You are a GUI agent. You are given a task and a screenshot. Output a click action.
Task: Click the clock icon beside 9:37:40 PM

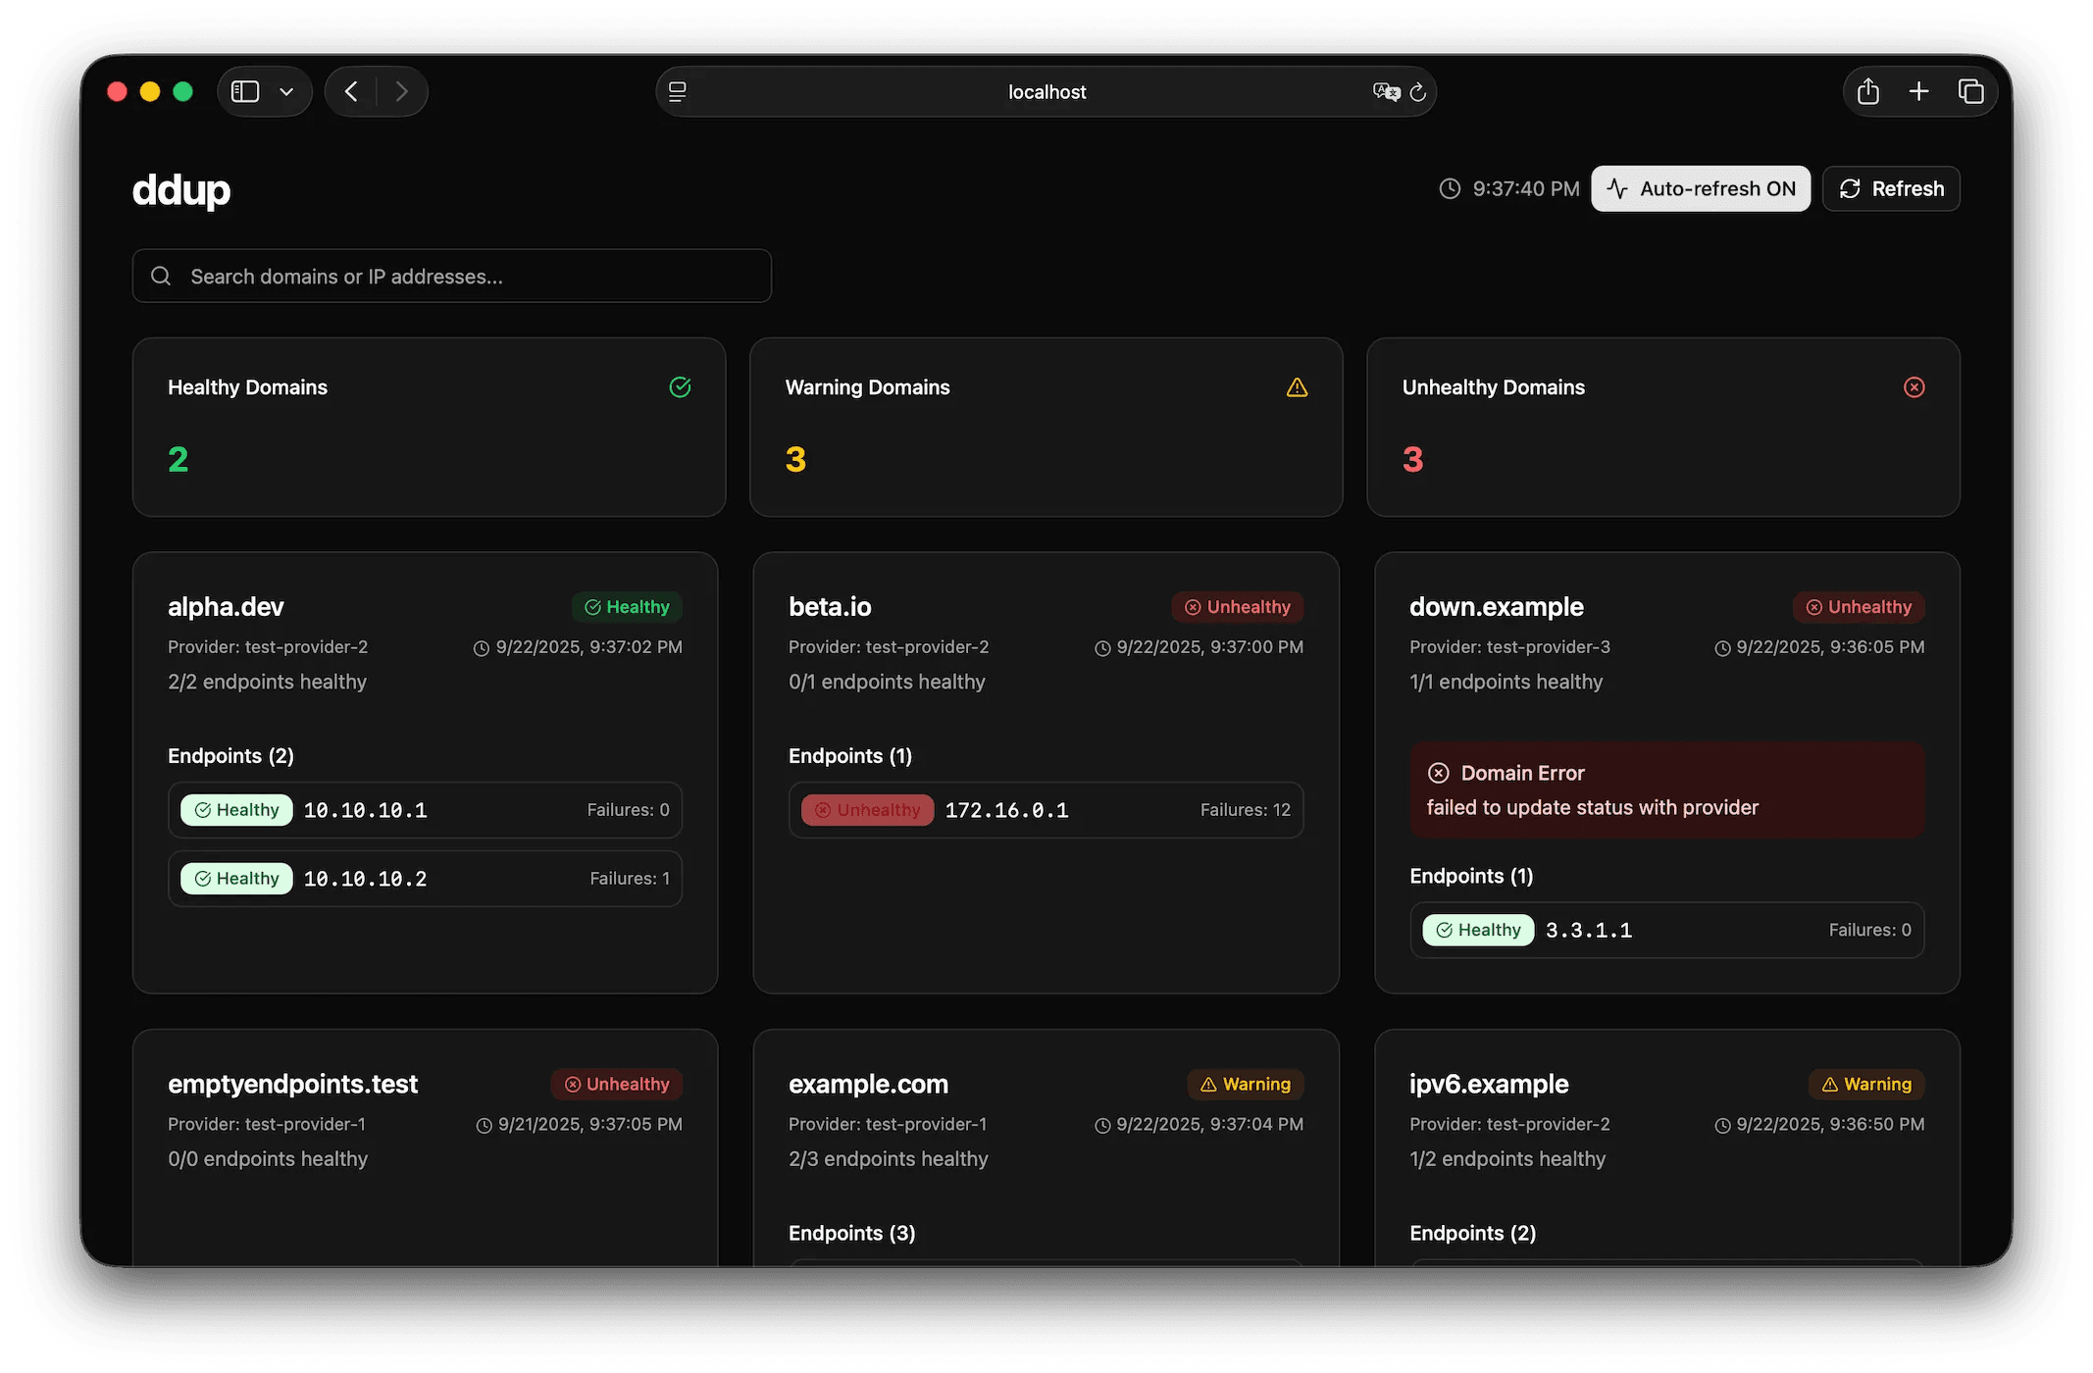1450,188
